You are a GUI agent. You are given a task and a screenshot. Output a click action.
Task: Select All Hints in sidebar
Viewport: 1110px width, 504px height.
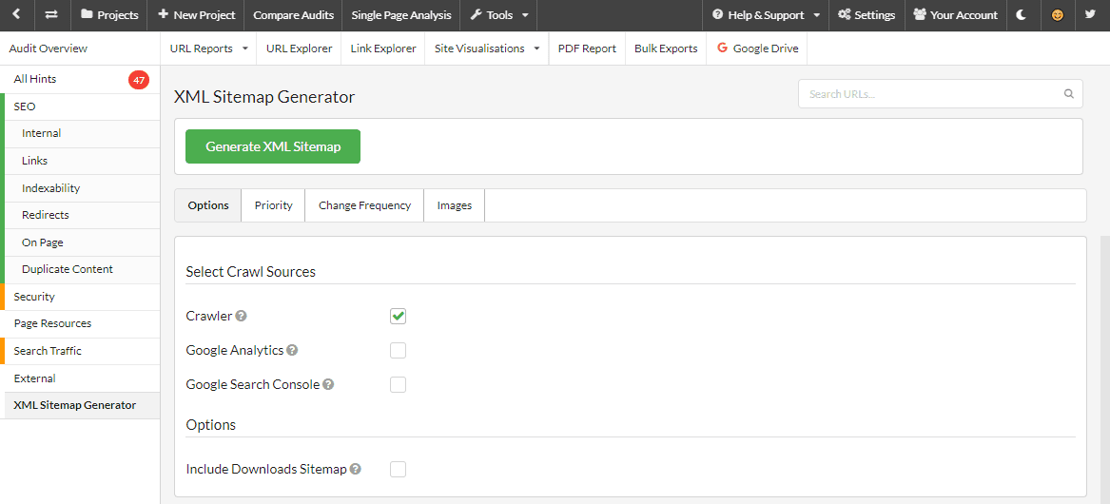tap(80, 79)
